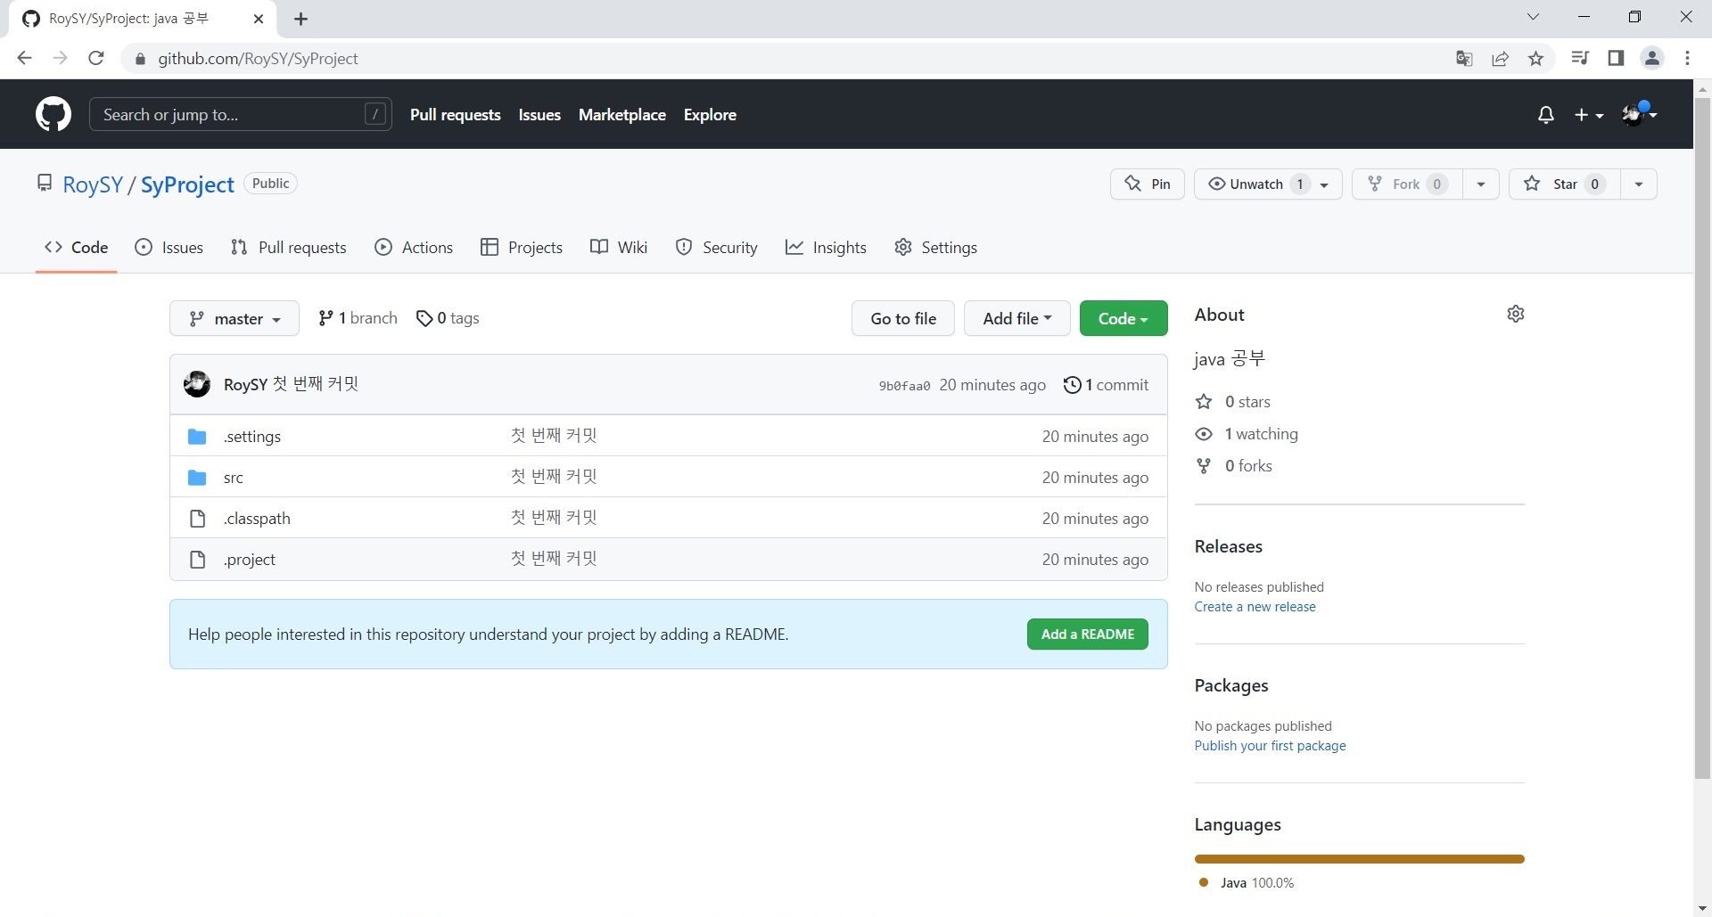Click Explore in top navigation
The height and width of the screenshot is (917, 1712).
[x=710, y=115]
